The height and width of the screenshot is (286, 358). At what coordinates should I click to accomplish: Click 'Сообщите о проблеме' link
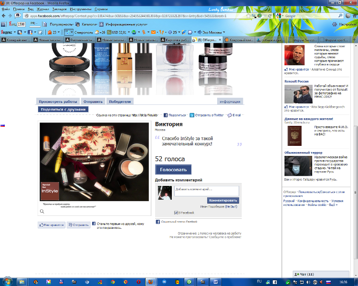pyautogui.click(x=225, y=237)
